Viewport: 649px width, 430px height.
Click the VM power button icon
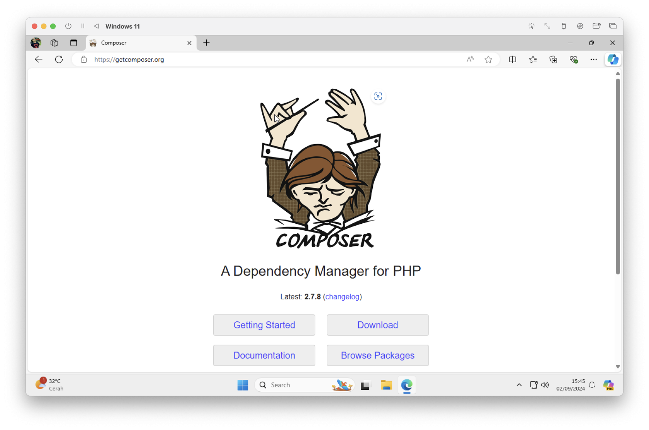click(68, 26)
